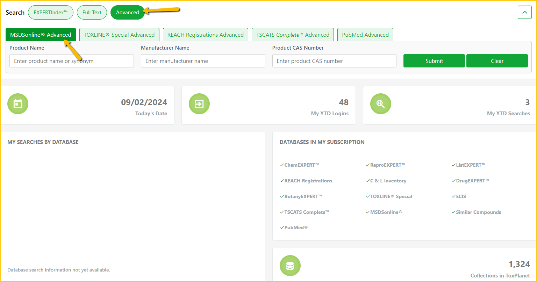The image size is (537, 282).
Task: Switch to TOXLINE Special Advanced tab
Action: click(x=119, y=35)
